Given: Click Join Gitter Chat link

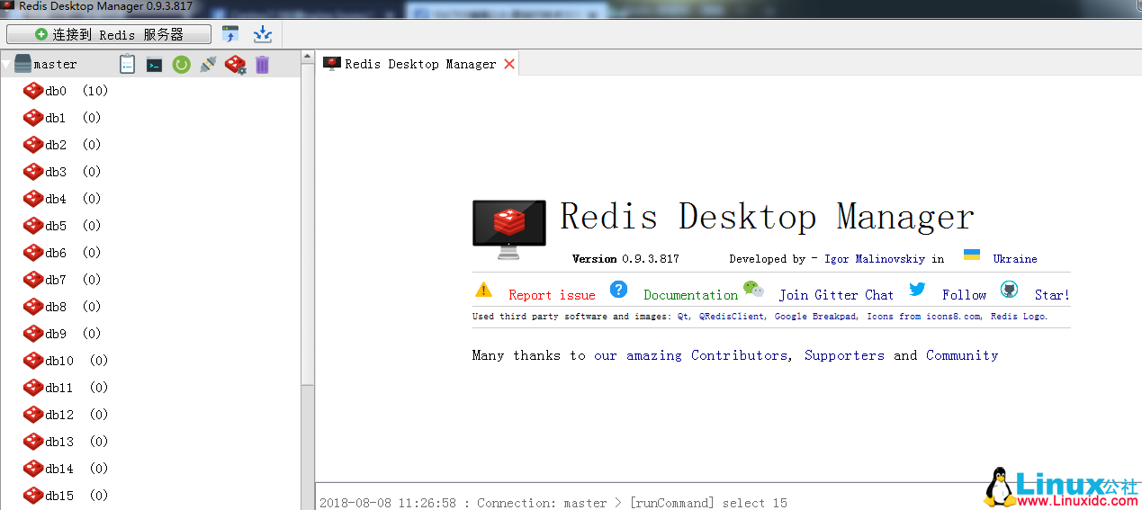Looking at the screenshot, I should (x=836, y=295).
